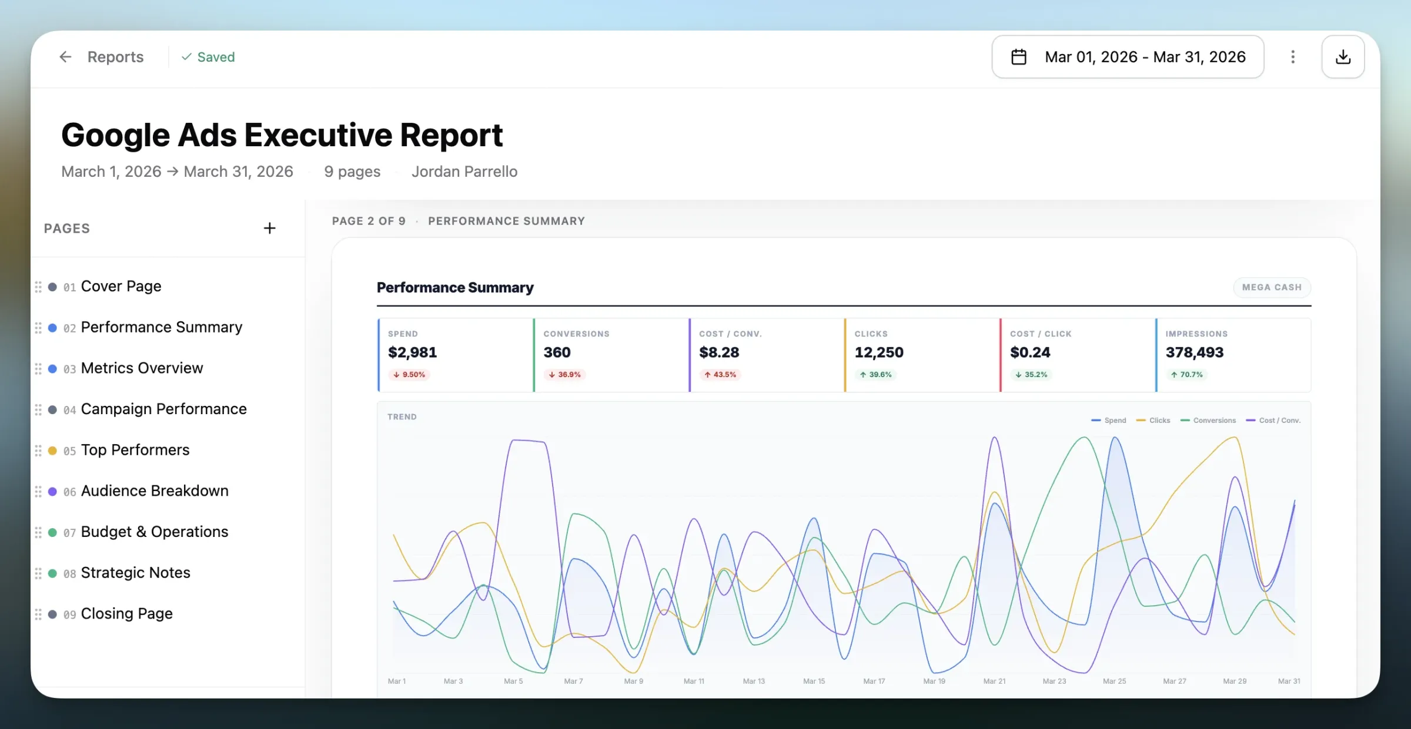1411x729 pixels.
Task: Click the Spend metric card $2,981
Action: click(455, 355)
